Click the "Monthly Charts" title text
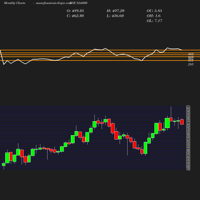 (15, 3)
